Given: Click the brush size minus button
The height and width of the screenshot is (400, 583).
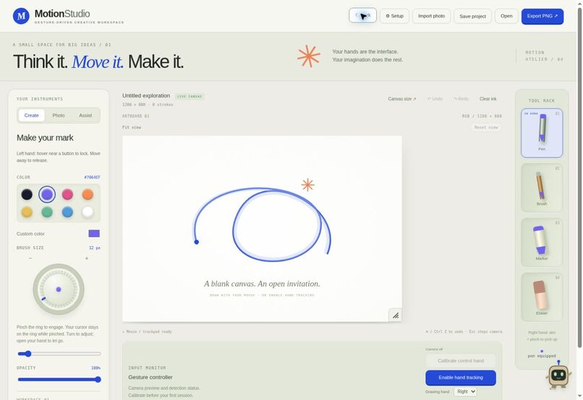Looking at the screenshot, I should tap(30, 258).
